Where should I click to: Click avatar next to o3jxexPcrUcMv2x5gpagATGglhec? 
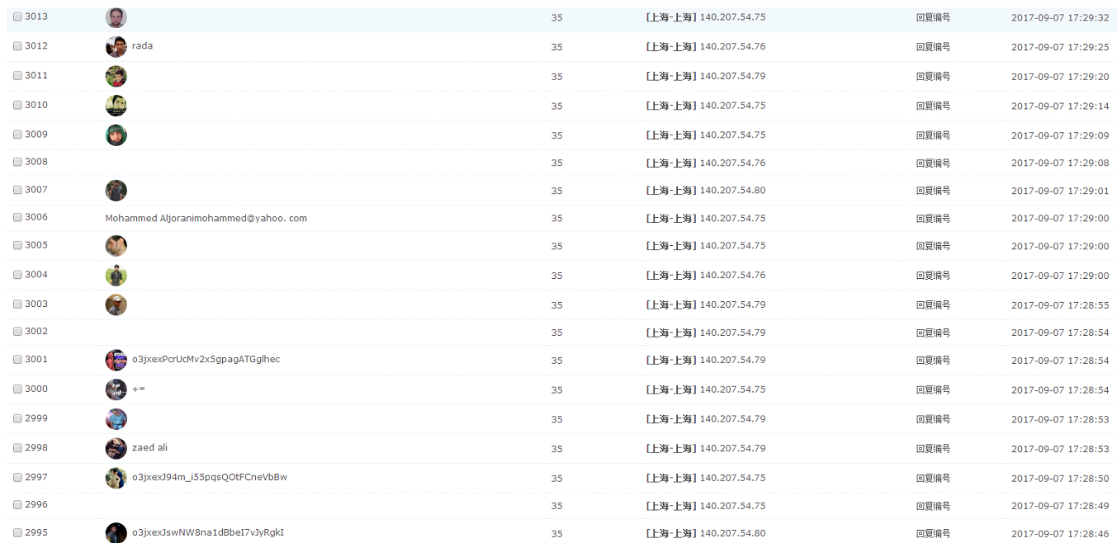coord(116,360)
